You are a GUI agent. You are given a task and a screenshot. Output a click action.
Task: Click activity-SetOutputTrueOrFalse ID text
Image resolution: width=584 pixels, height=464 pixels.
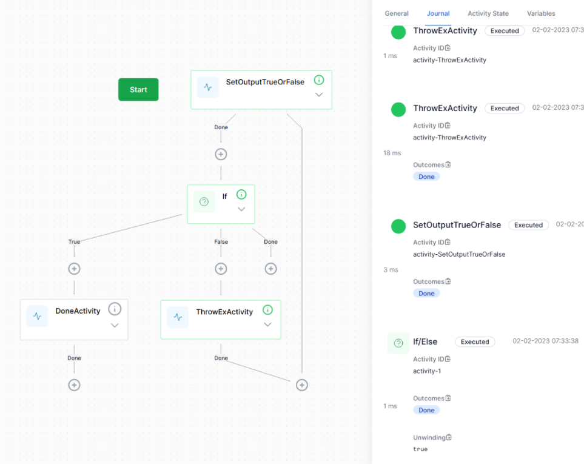[x=459, y=254]
